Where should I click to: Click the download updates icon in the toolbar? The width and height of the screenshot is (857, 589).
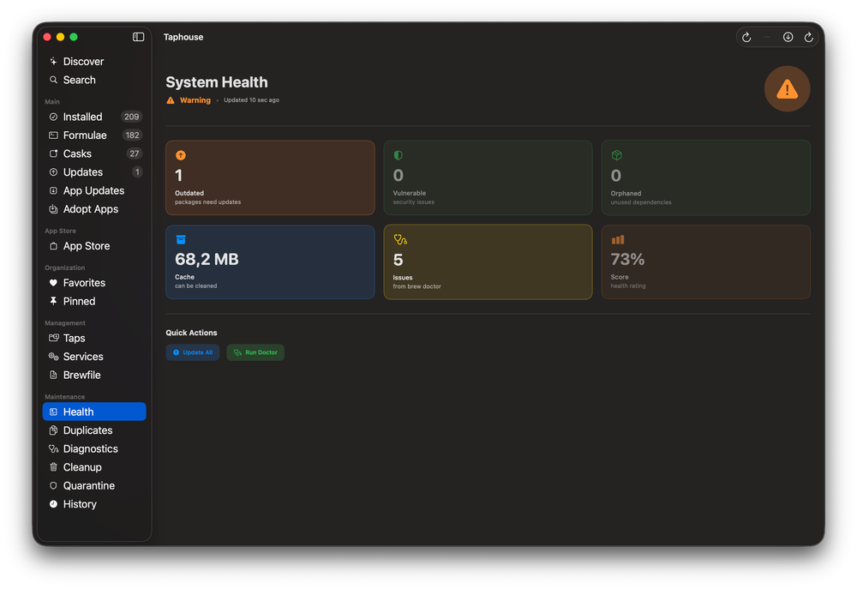pyautogui.click(x=788, y=37)
